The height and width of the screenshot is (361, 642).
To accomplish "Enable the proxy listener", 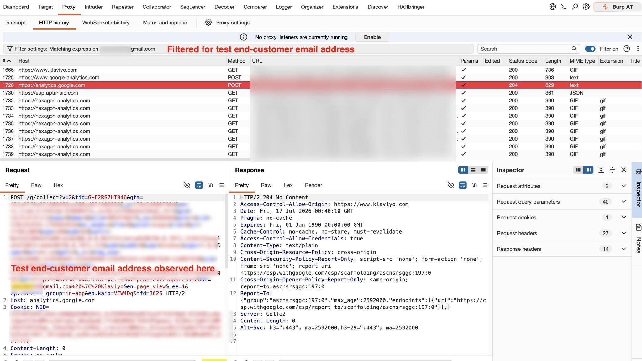I will [x=372, y=37].
